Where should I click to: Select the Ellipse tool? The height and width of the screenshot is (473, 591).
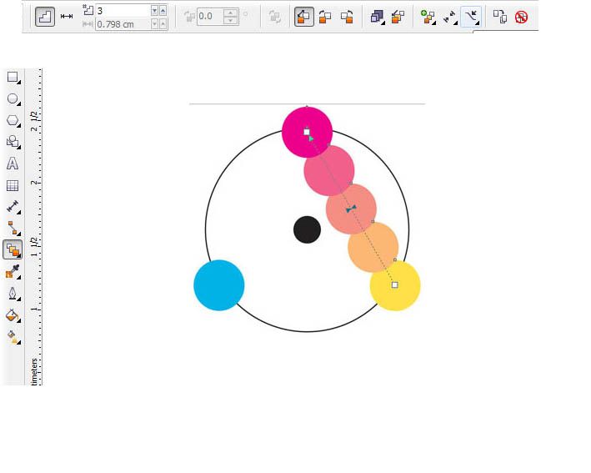click(13, 99)
